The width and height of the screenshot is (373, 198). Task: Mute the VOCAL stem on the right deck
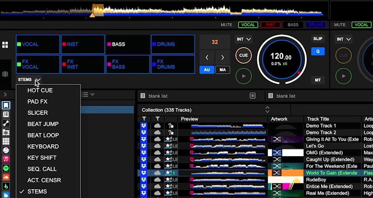(x=361, y=25)
